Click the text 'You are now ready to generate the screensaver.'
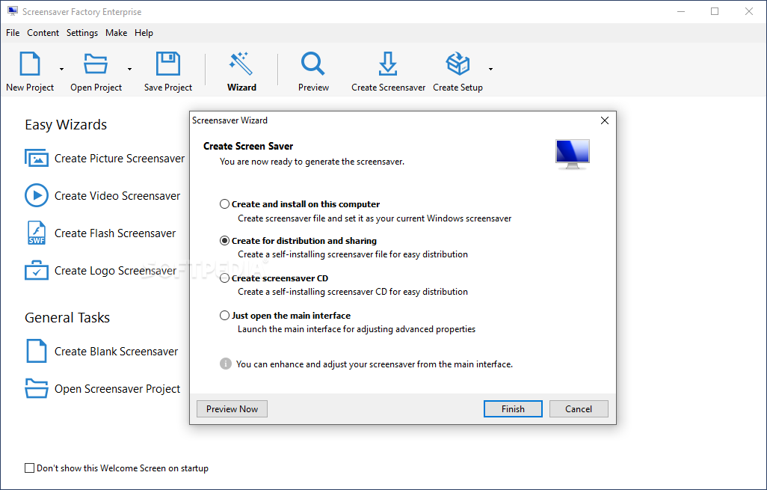The image size is (767, 490). [312, 162]
